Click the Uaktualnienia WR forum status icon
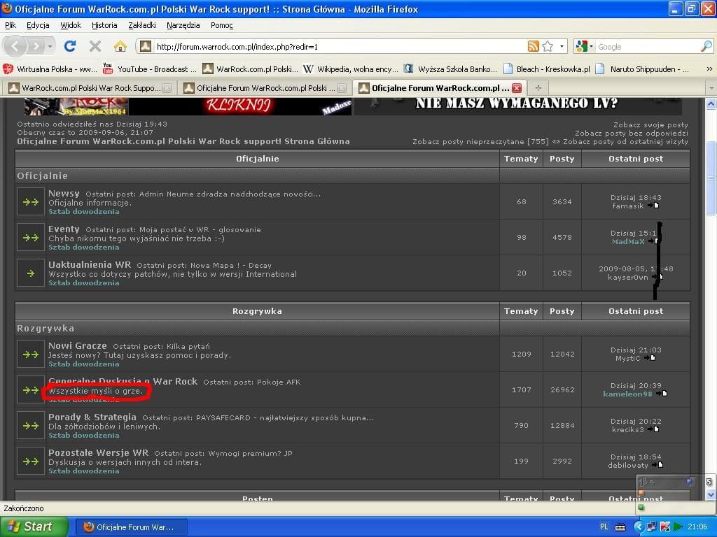 pos(31,273)
